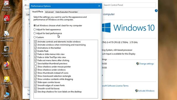Toggle Slide open combo boxes
Viewport: 177px width, 100px height.
coord(36,82)
